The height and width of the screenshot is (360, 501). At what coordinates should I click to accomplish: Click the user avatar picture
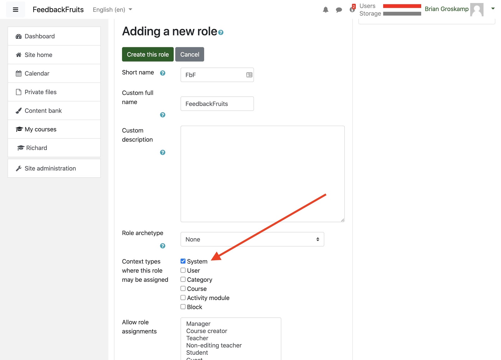click(x=477, y=10)
